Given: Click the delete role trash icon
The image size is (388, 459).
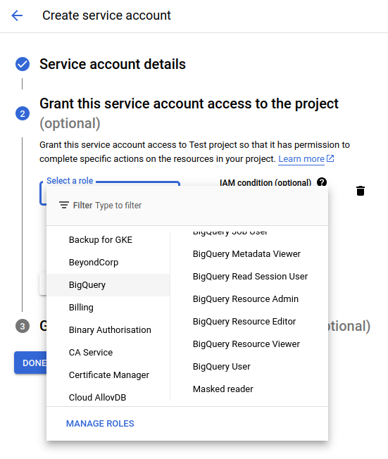Looking at the screenshot, I should click(x=361, y=191).
